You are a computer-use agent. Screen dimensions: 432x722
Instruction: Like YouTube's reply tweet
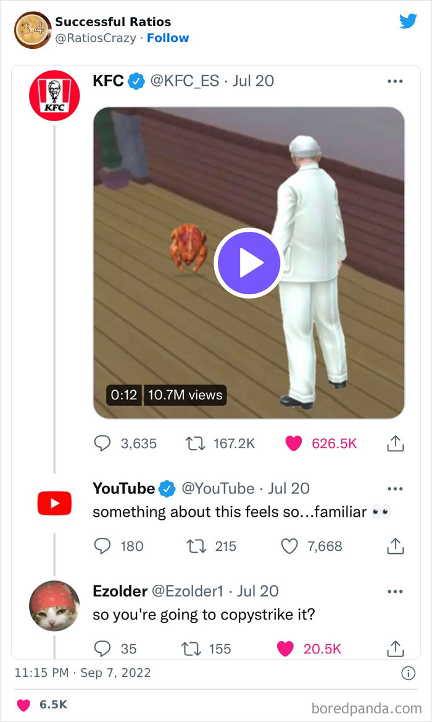pyautogui.click(x=289, y=546)
